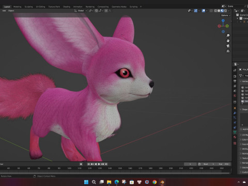Screen dimensions: 248x186
Task: Open the Texture properties tab
Action: tap(235, 143)
